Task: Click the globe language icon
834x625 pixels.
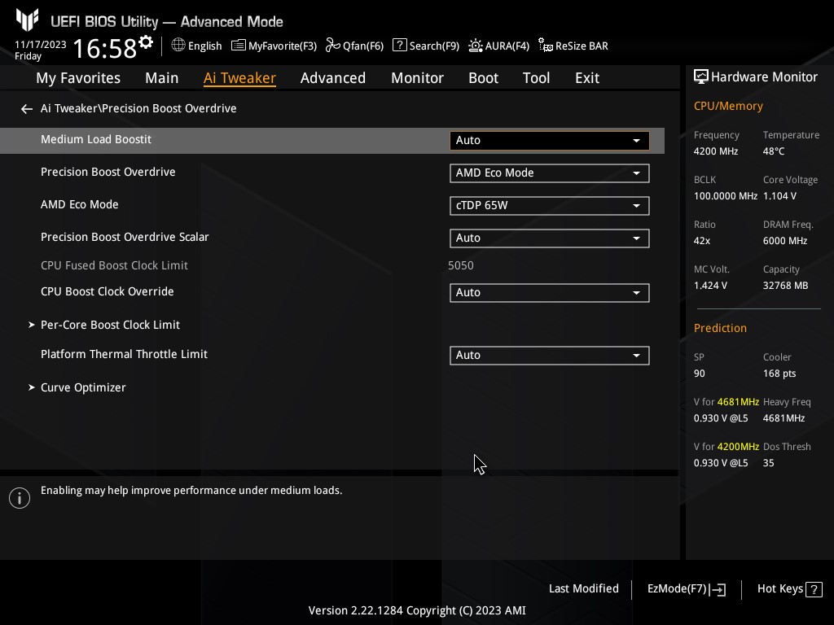Action: pos(178,46)
